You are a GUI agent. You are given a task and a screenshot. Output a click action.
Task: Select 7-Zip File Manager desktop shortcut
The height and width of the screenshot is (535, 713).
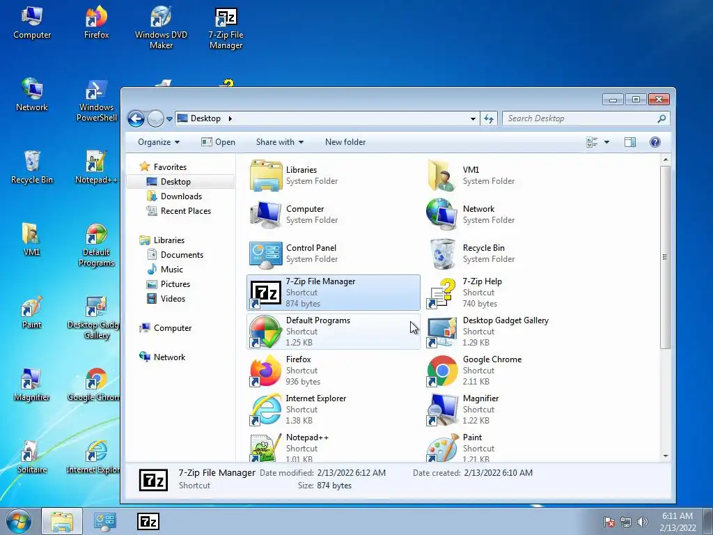(226, 27)
